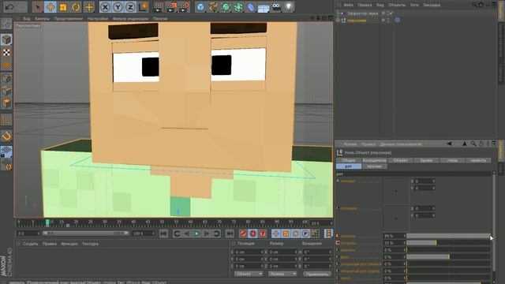
Task: Click the timeline preview range bar
Action: (x=86, y=234)
